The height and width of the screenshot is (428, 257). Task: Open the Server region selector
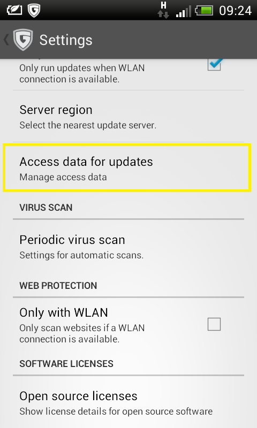coord(128,117)
